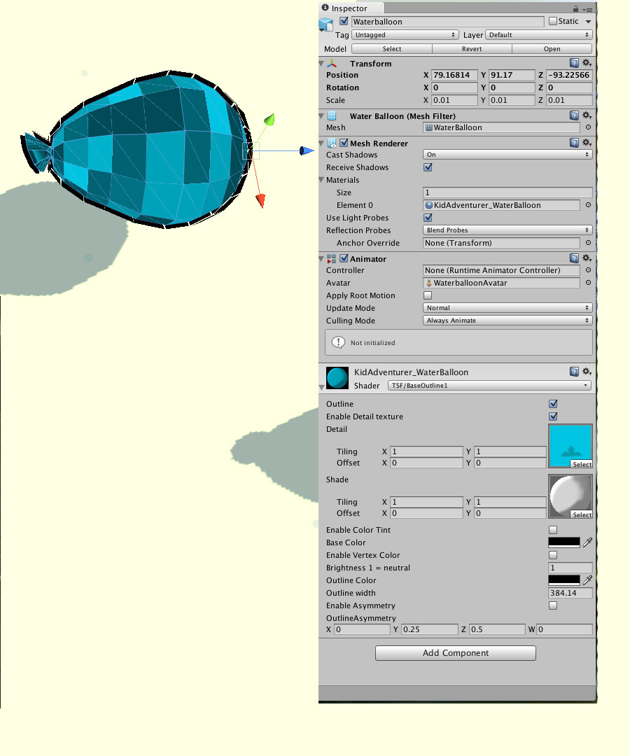Click Anchor Override object picker circle
The width and height of the screenshot is (630, 756).
[588, 243]
